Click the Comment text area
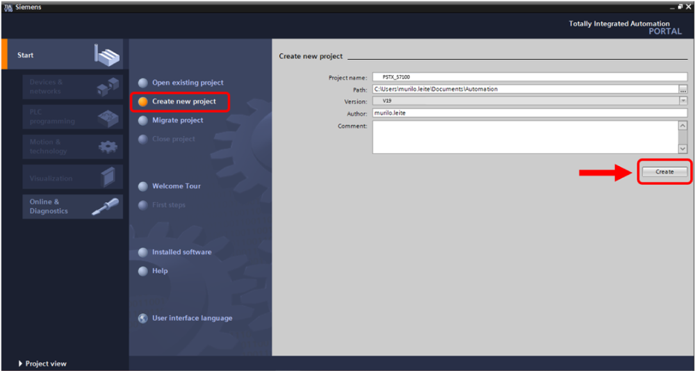The height and width of the screenshot is (371, 695). point(525,138)
